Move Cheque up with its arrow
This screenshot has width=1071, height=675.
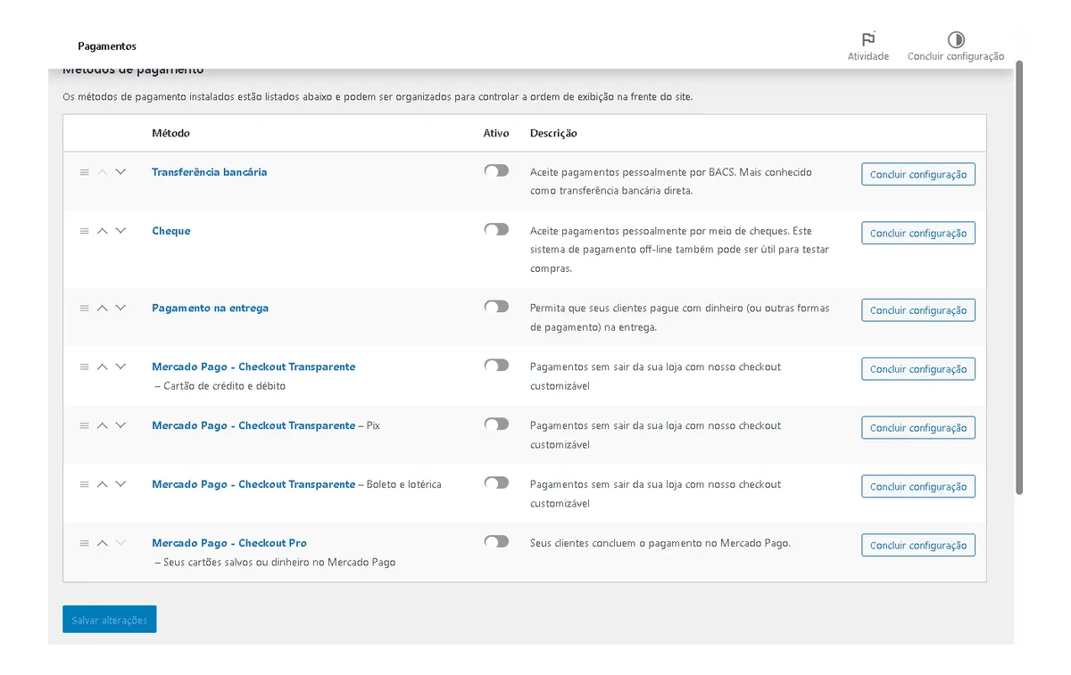103,230
